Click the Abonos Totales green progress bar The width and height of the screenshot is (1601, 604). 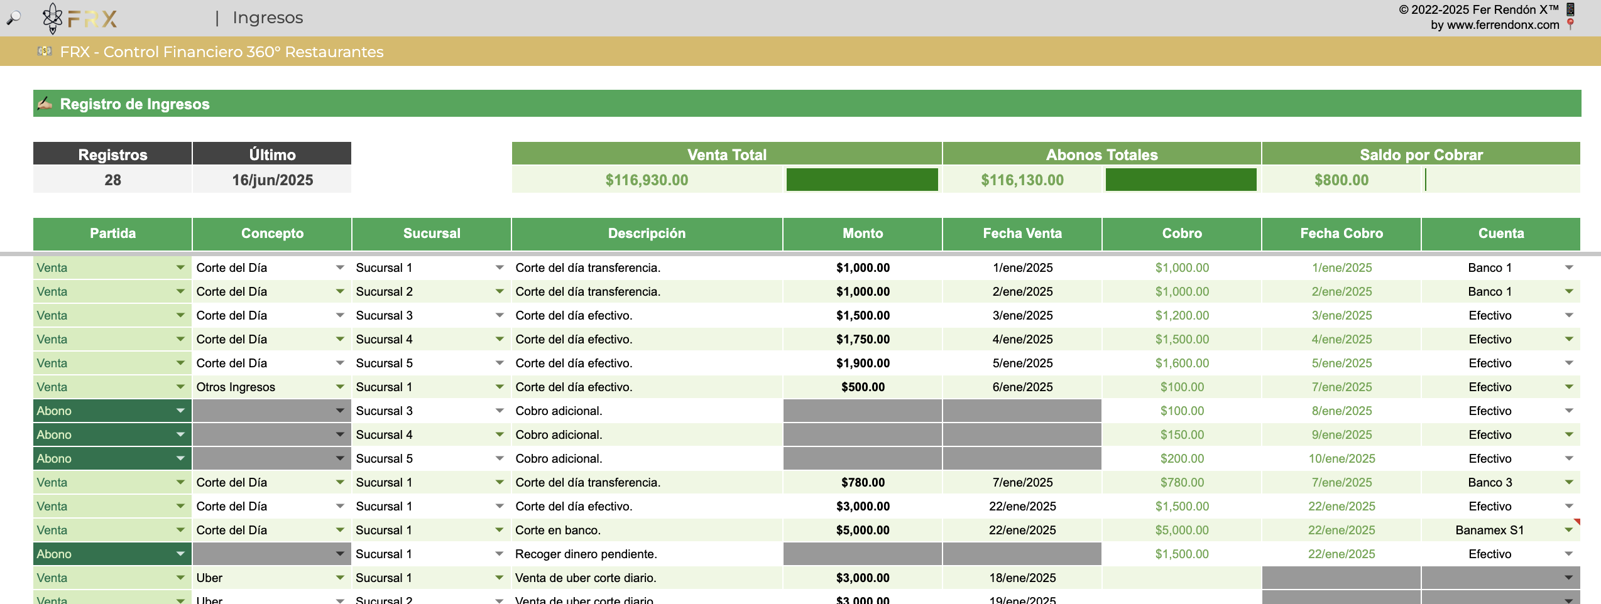1181,180
